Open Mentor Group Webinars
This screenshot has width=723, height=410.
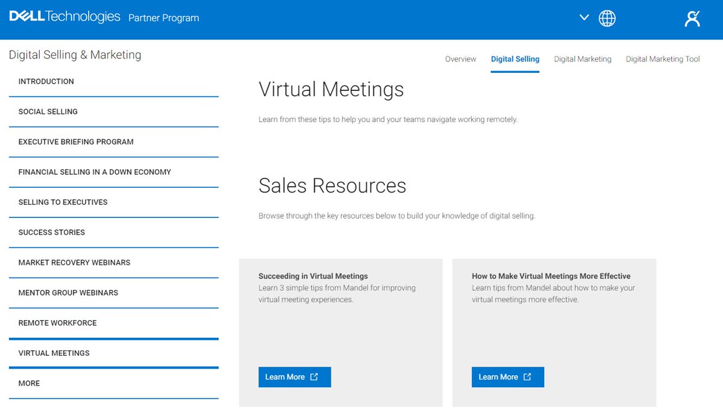(x=114, y=293)
